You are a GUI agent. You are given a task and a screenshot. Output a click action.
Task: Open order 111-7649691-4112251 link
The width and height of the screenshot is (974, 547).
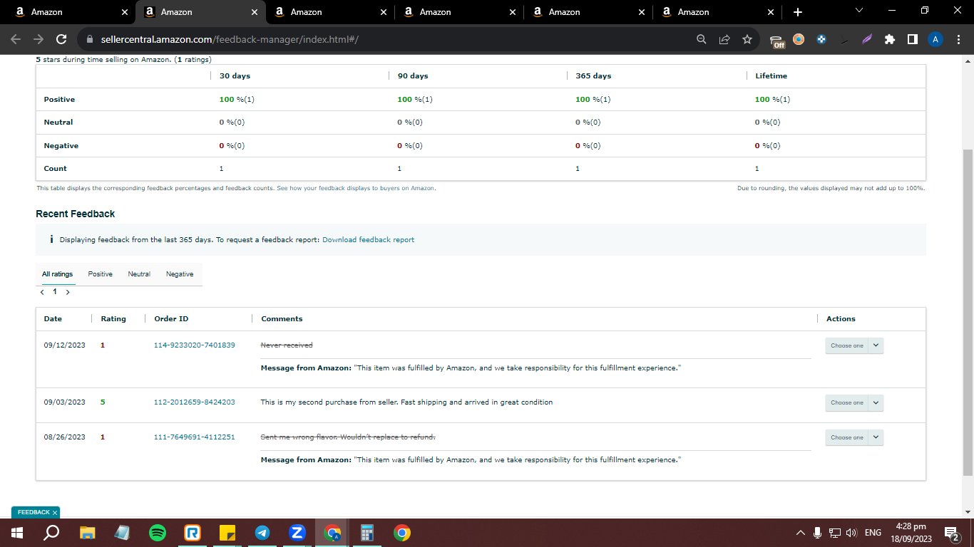(195, 437)
